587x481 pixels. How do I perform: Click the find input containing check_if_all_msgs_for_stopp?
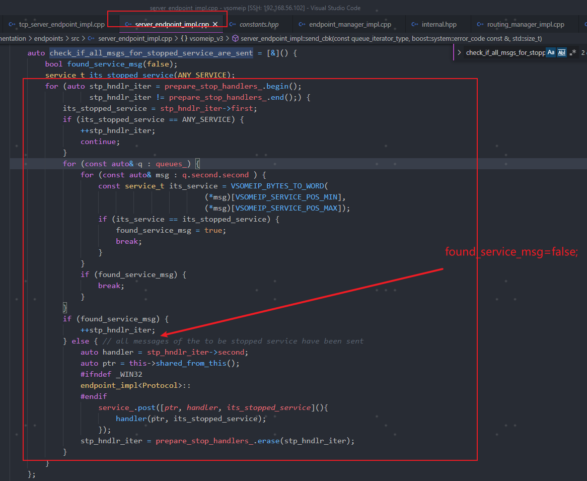tap(505, 53)
